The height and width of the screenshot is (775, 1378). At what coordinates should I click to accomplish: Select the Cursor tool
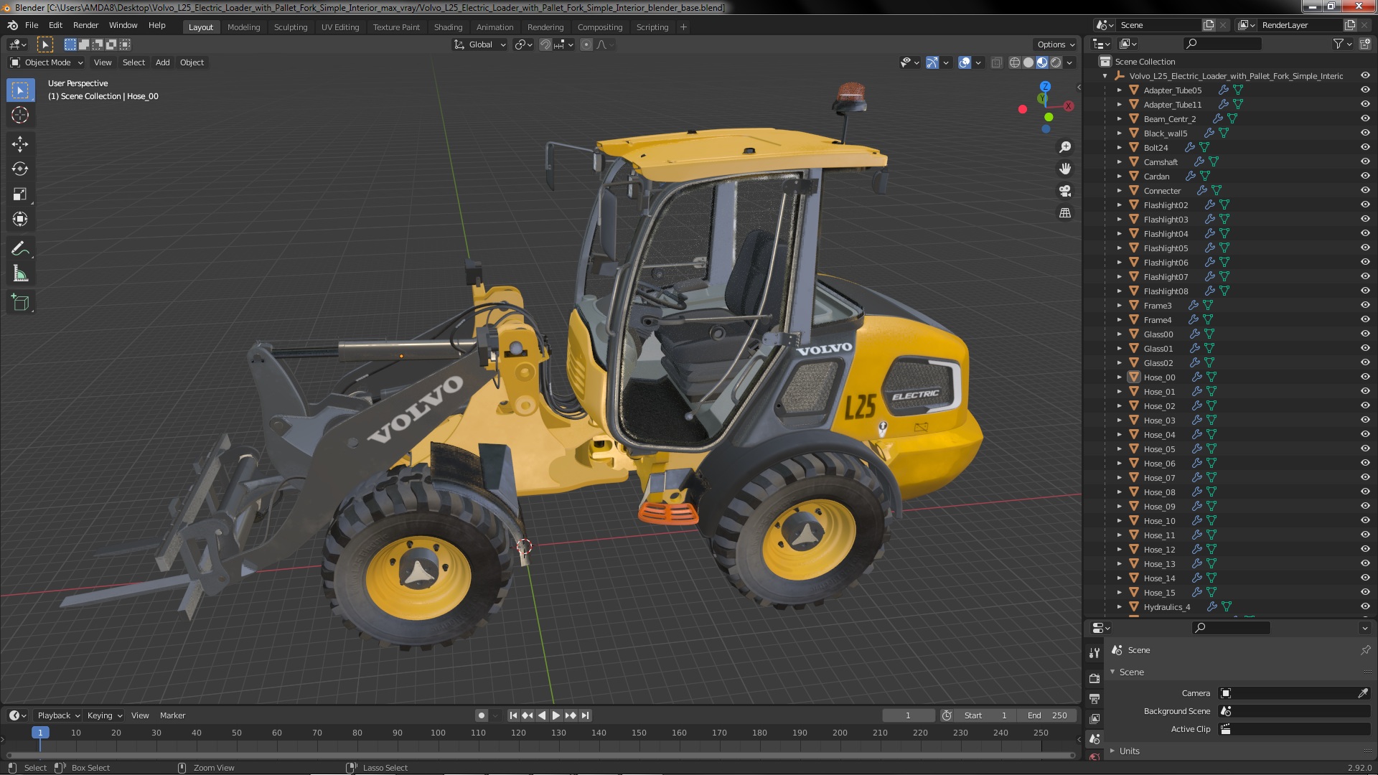20,115
